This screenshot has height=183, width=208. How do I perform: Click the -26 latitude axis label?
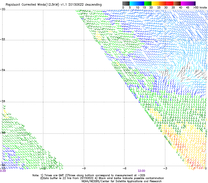pos(3,101)
